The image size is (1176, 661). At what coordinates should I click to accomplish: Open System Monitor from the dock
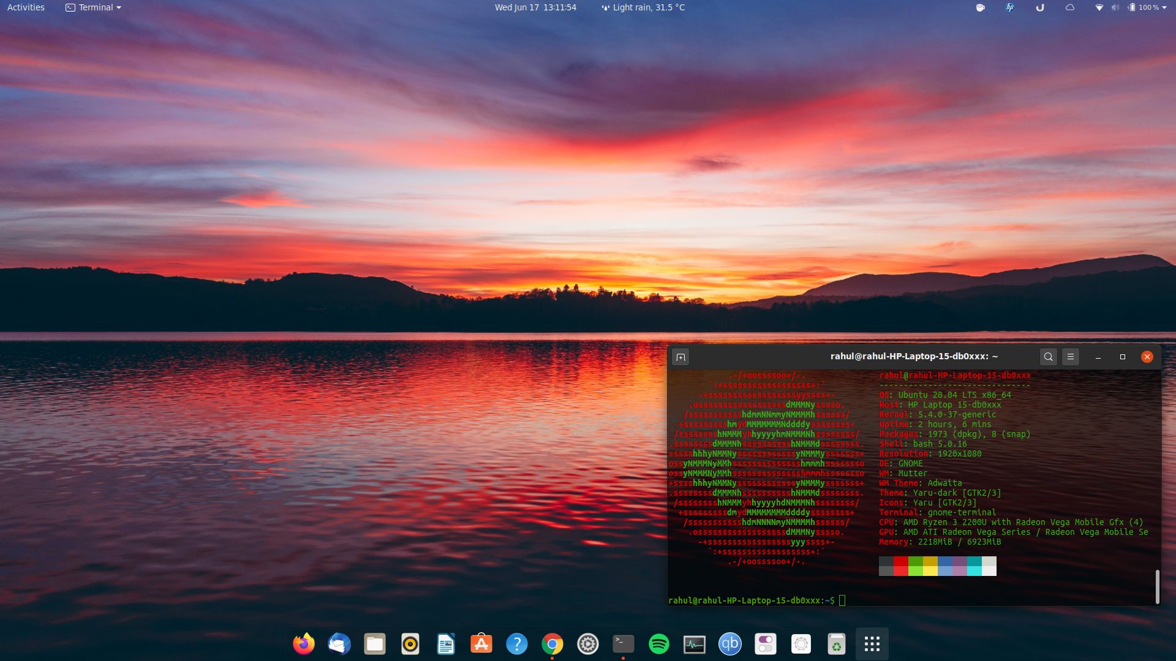(694, 644)
